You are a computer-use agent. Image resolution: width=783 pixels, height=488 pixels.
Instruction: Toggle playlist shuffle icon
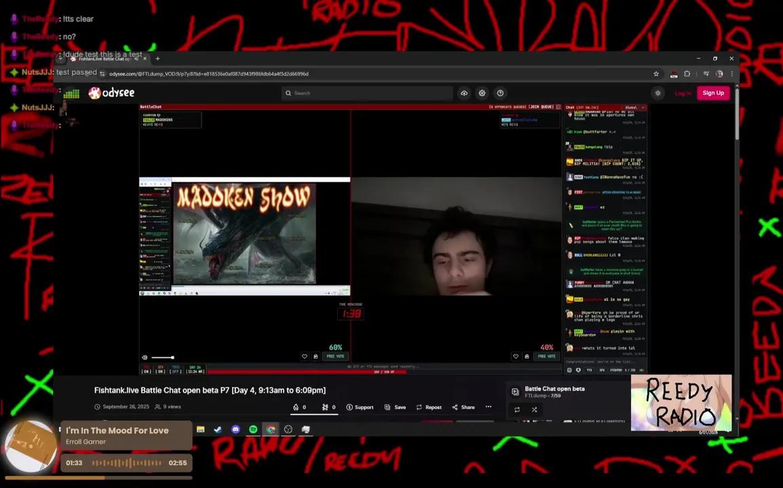coord(534,409)
